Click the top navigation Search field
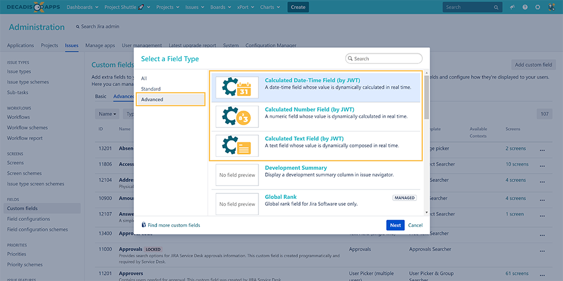Viewport: 563px width, 281px height. click(x=472, y=7)
